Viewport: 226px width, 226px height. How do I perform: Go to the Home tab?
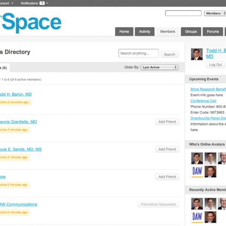point(124,32)
